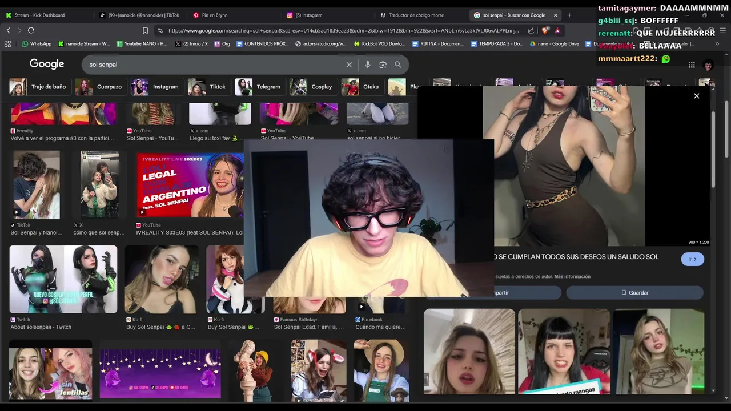The image size is (731, 411).
Task: Open the statue and yellow hat thumbnail
Action: click(x=255, y=371)
